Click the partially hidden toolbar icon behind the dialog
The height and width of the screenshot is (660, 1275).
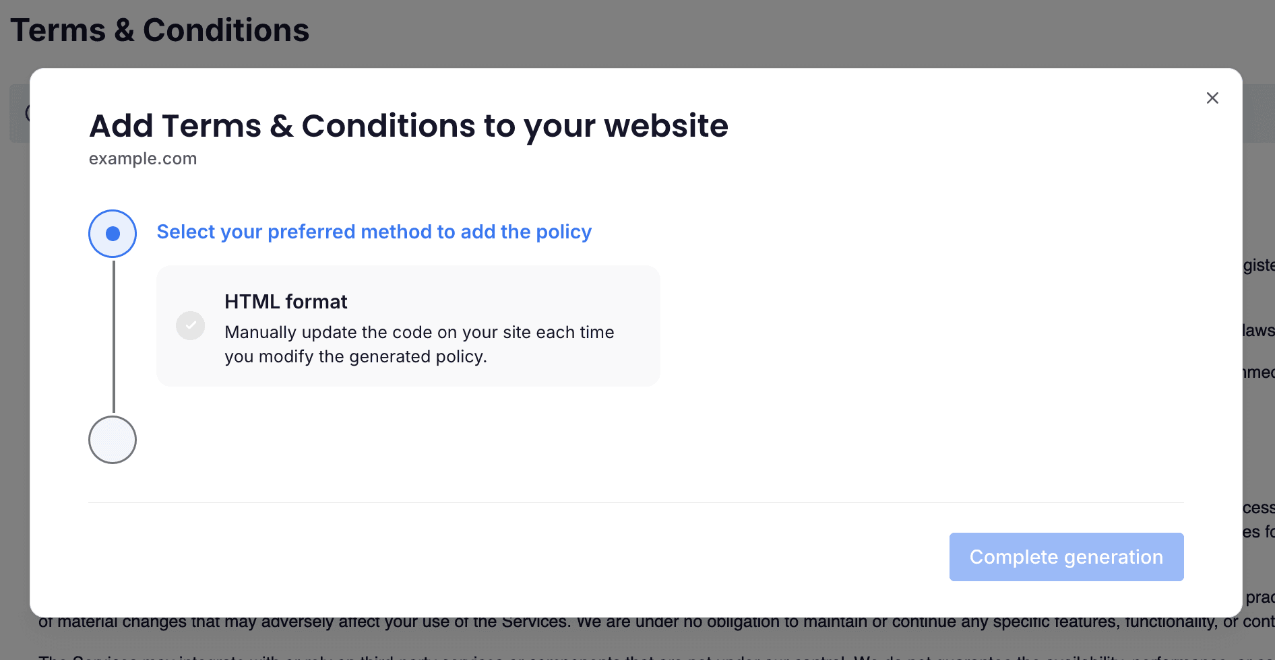tap(27, 112)
